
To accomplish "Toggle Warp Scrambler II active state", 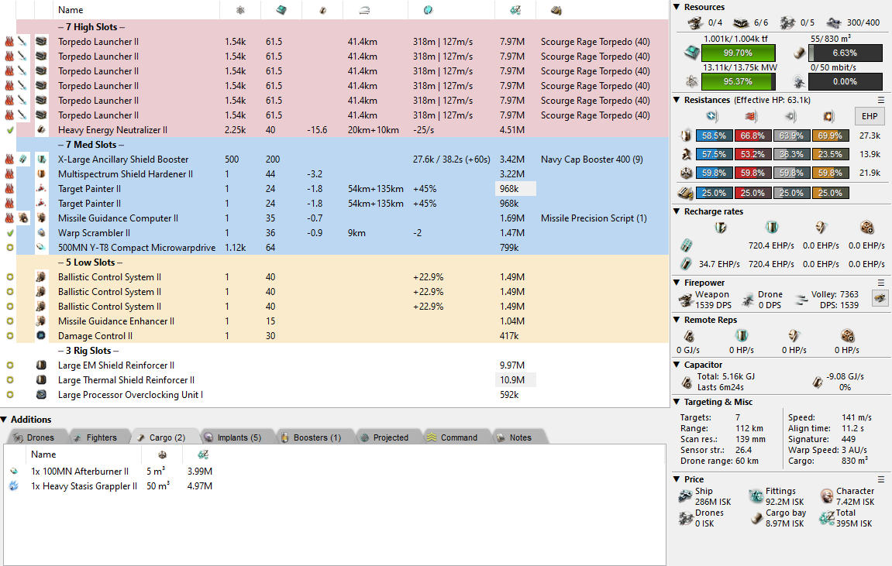I will [x=9, y=233].
